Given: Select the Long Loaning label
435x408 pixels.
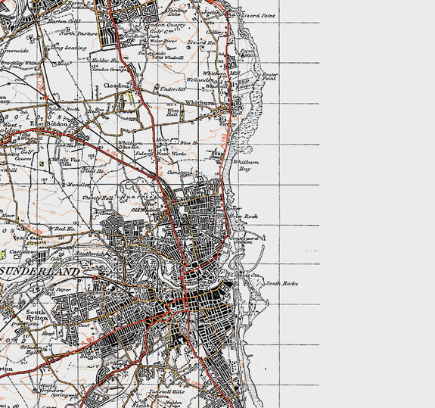Looking at the screenshot, I should [69, 48].
